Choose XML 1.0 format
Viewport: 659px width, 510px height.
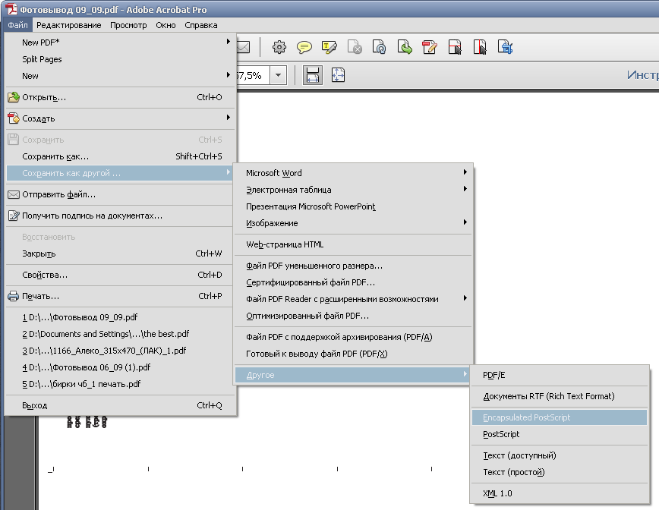(x=560, y=493)
